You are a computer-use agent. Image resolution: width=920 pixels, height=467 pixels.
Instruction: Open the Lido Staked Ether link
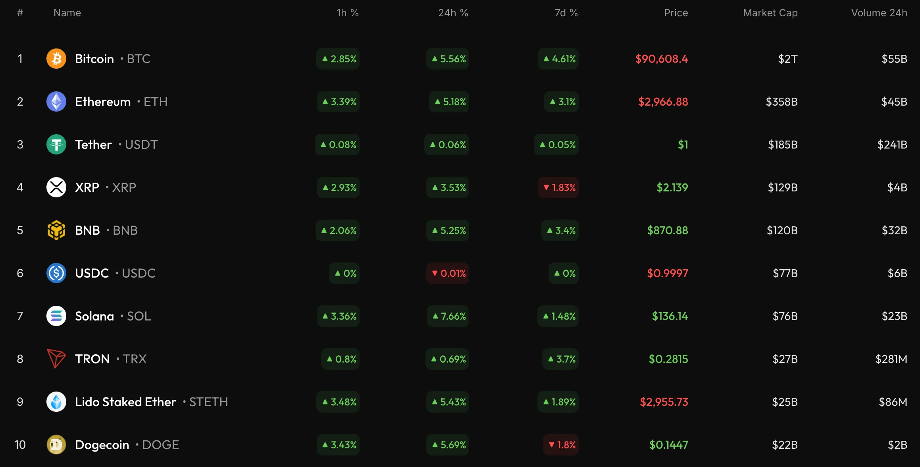pyautogui.click(x=125, y=402)
